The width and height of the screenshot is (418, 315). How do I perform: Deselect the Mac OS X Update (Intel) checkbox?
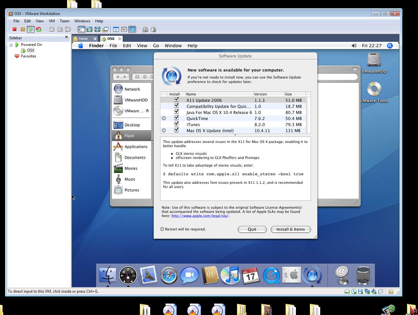point(176,130)
